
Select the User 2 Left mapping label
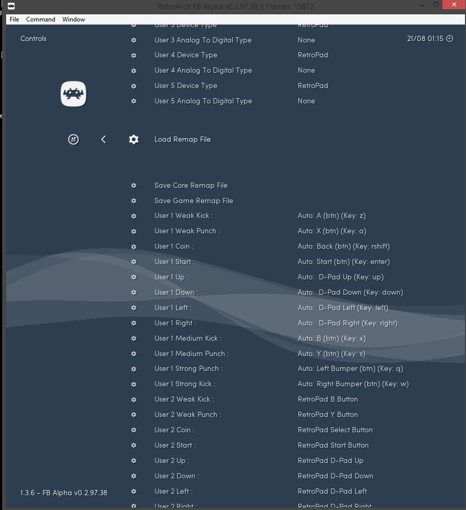pyautogui.click(x=173, y=491)
